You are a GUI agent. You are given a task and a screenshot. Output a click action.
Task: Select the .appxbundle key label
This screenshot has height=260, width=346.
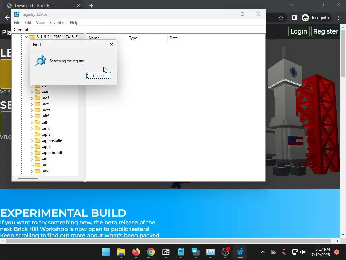(x=53, y=153)
